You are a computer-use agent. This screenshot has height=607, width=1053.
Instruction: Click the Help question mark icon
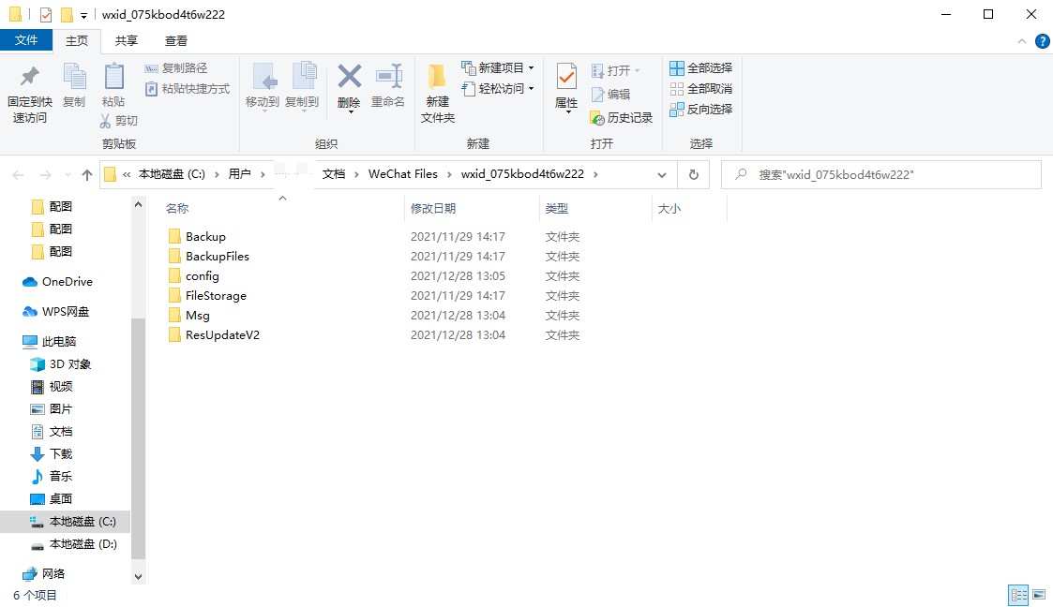point(1042,41)
